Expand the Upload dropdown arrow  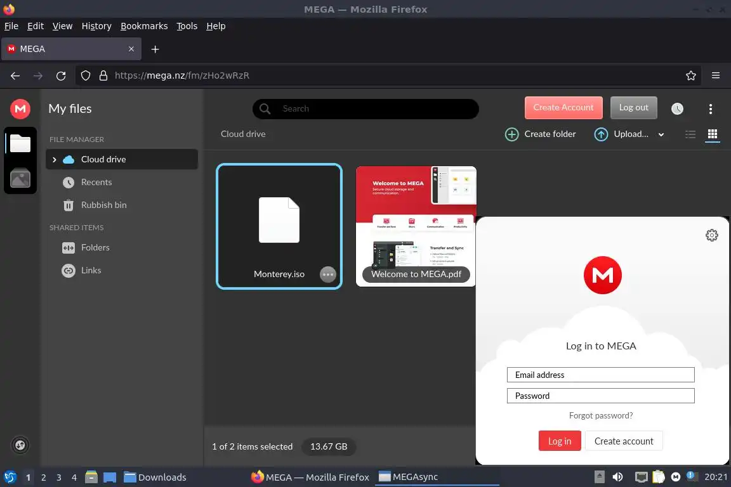pos(661,134)
